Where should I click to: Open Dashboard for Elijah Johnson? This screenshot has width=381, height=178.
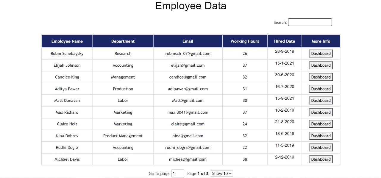point(321,65)
